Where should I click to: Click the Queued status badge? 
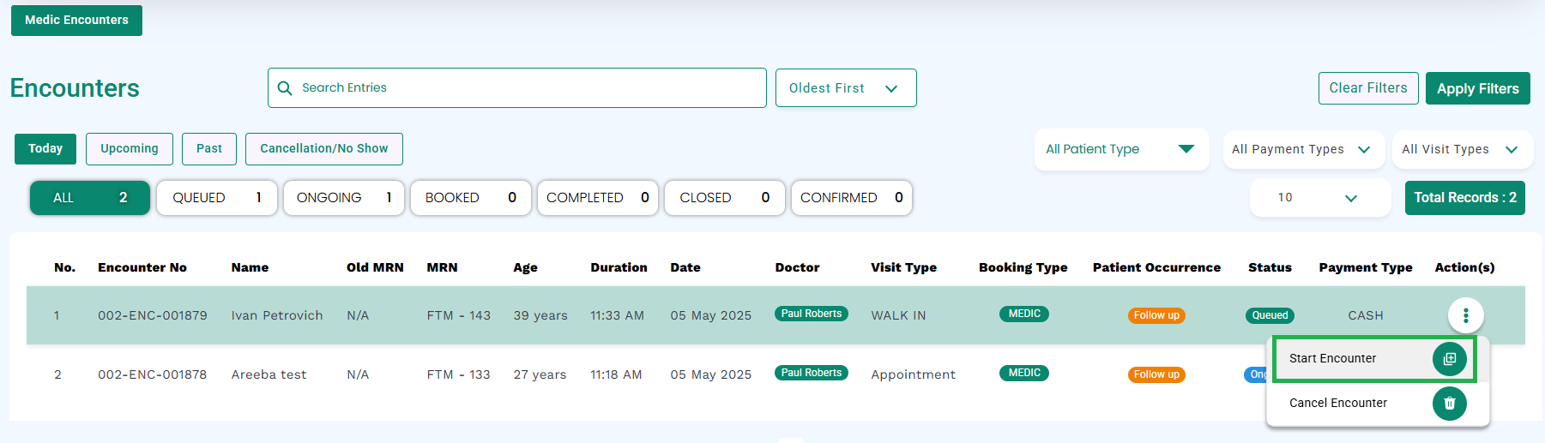tap(1270, 315)
